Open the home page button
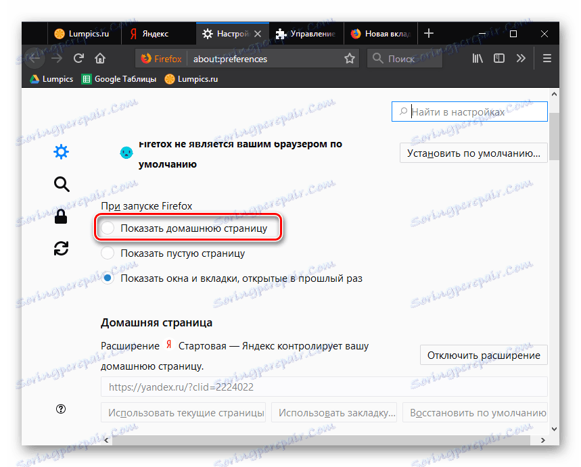This screenshot has width=581, height=467. point(100,58)
